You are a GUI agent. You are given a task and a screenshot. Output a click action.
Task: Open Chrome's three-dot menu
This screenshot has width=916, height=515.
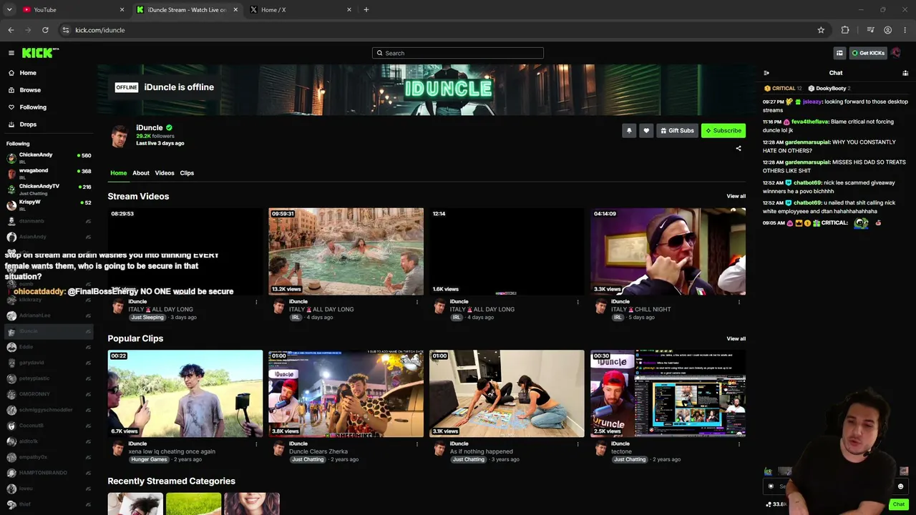point(905,30)
